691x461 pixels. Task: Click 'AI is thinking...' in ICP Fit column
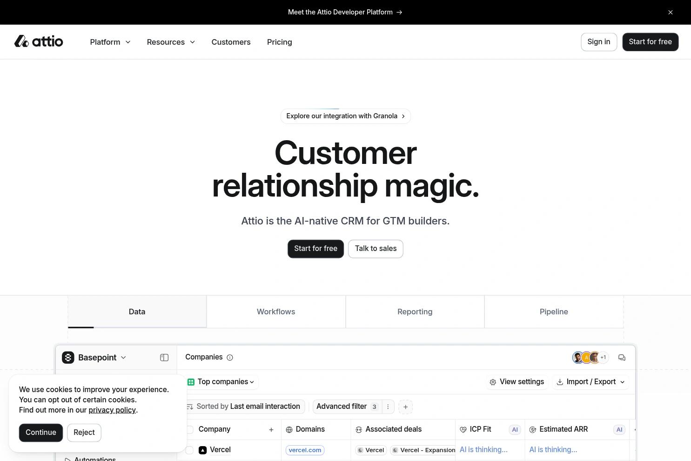coord(483,450)
